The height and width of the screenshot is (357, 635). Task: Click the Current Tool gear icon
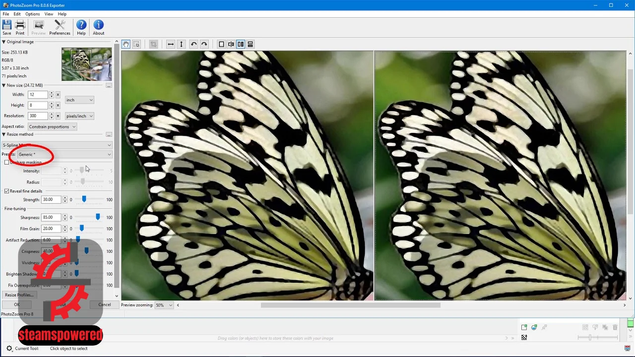9,349
